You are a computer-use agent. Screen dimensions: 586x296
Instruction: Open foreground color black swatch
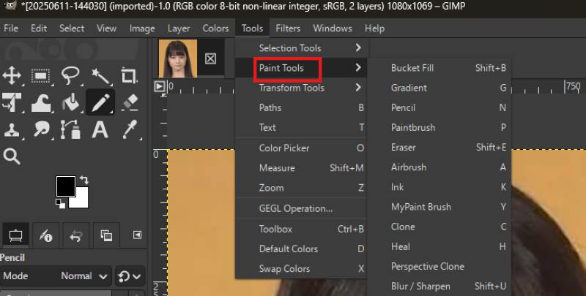point(64,186)
